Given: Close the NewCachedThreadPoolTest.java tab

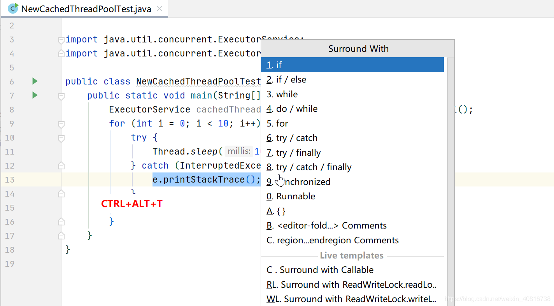Looking at the screenshot, I should [160, 9].
